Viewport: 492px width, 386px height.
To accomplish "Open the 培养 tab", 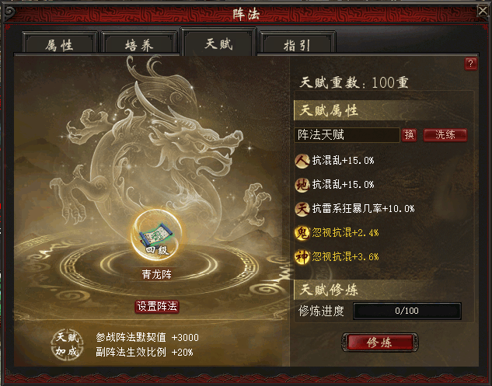I will [x=139, y=45].
